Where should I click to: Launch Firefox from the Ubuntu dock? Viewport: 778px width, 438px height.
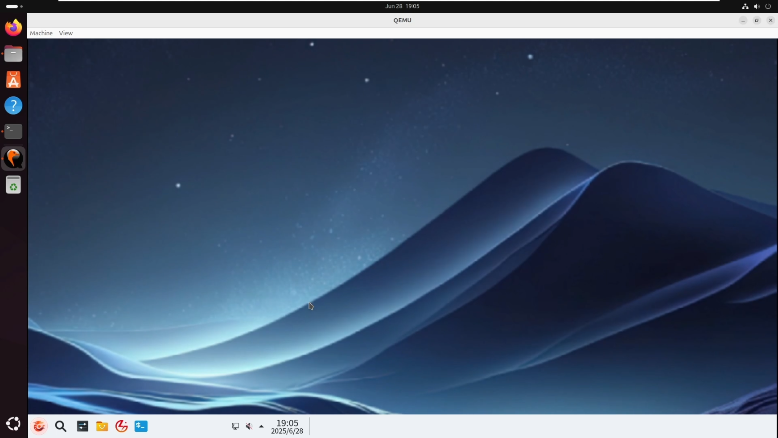[13, 28]
